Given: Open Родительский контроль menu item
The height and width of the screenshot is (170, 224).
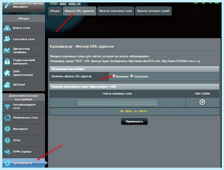Looking at the screenshot, I should (x=24, y=62).
